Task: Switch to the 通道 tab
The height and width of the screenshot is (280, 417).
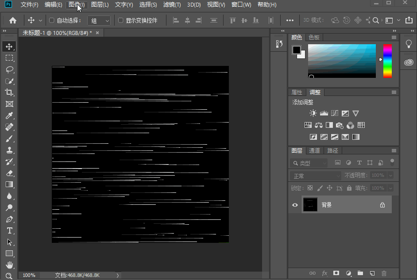Action: pyautogui.click(x=314, y=151)
